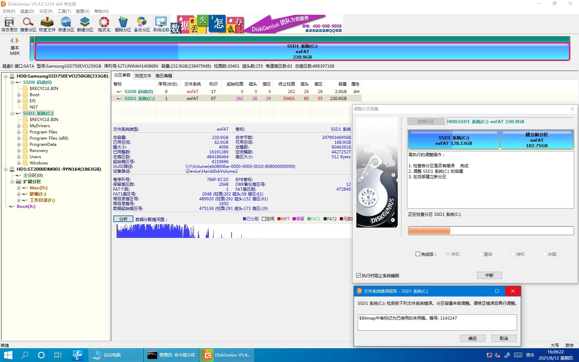Open the 分区(P) menu
579x362 pixels.
pyautogui.click(x=46, y=11)
